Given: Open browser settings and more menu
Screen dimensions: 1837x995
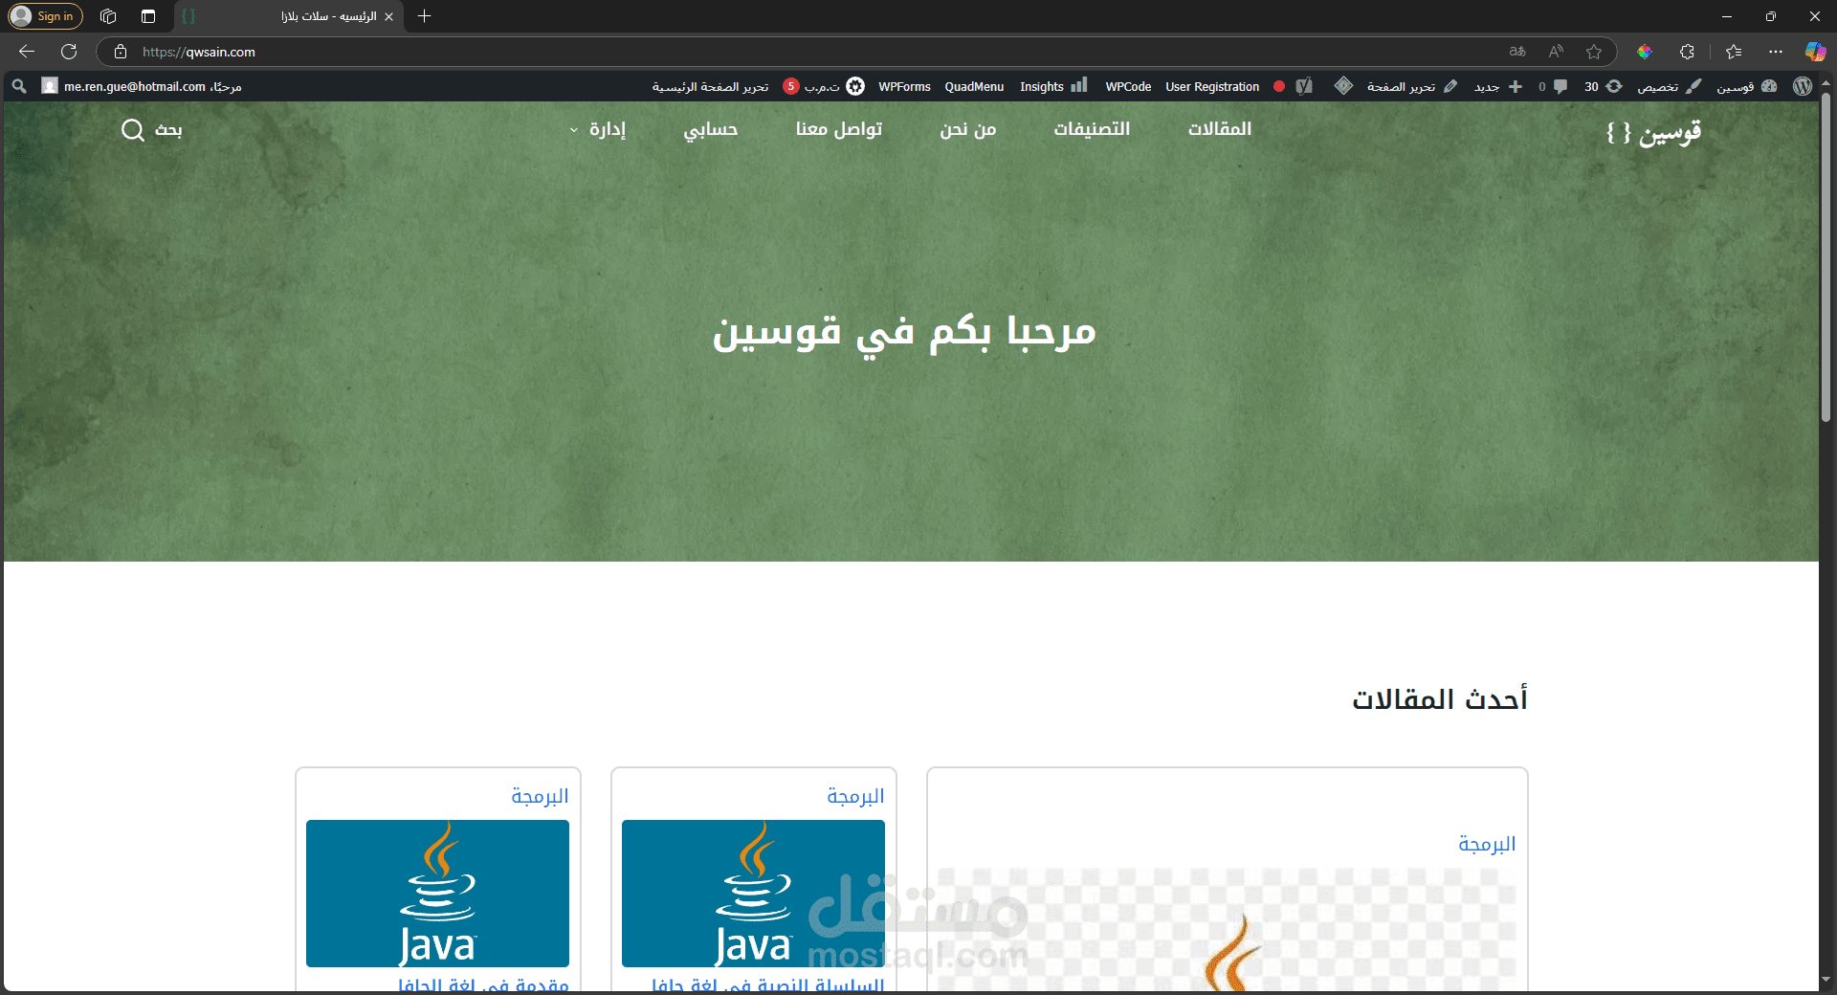Looking at the screenshot, I should [x=1776, y=52].
